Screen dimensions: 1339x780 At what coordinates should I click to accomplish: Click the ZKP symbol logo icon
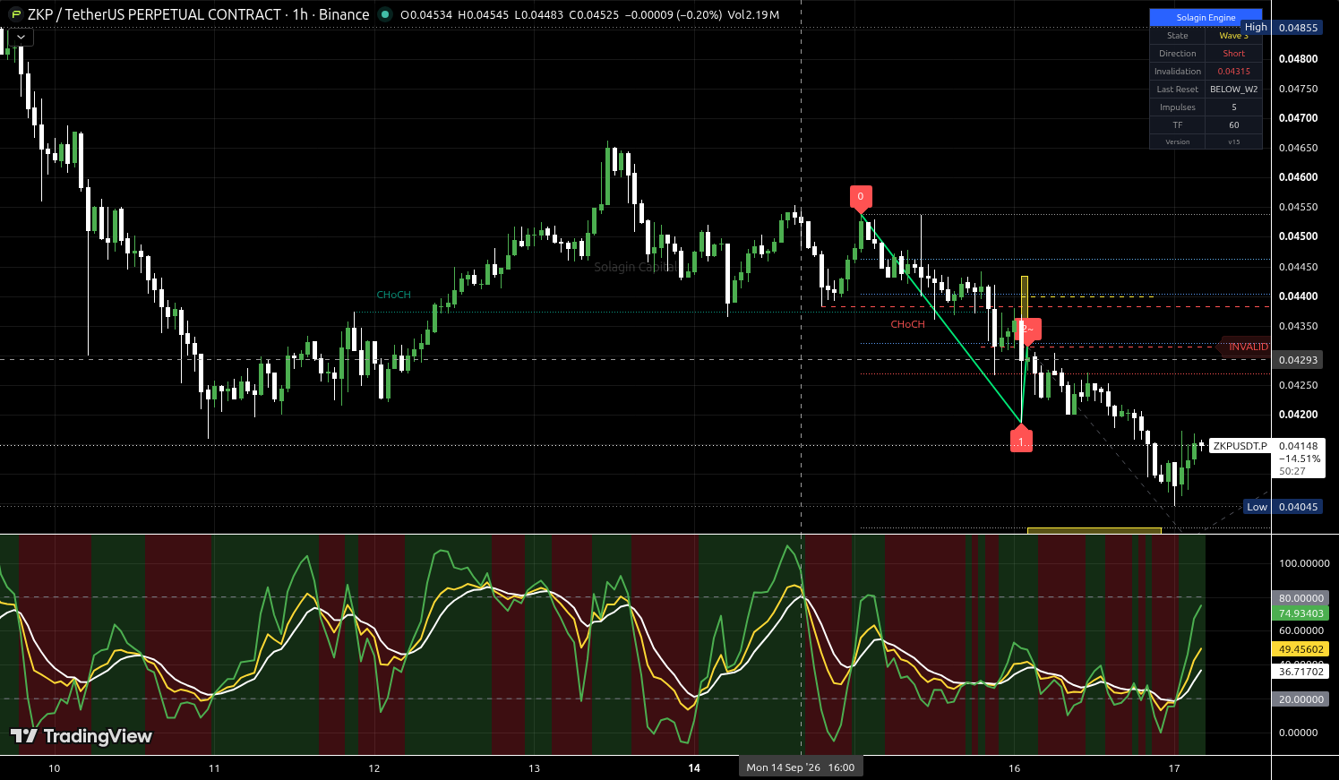point(15,14)
